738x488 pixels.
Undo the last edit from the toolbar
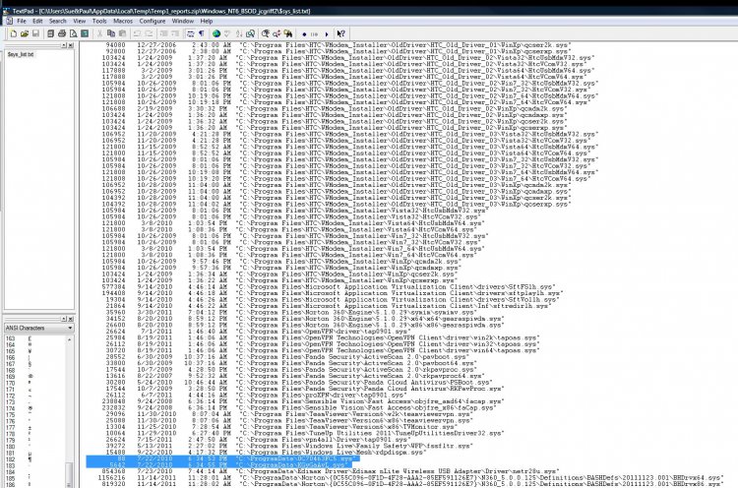pyautogui.click(x=137, y=33)
